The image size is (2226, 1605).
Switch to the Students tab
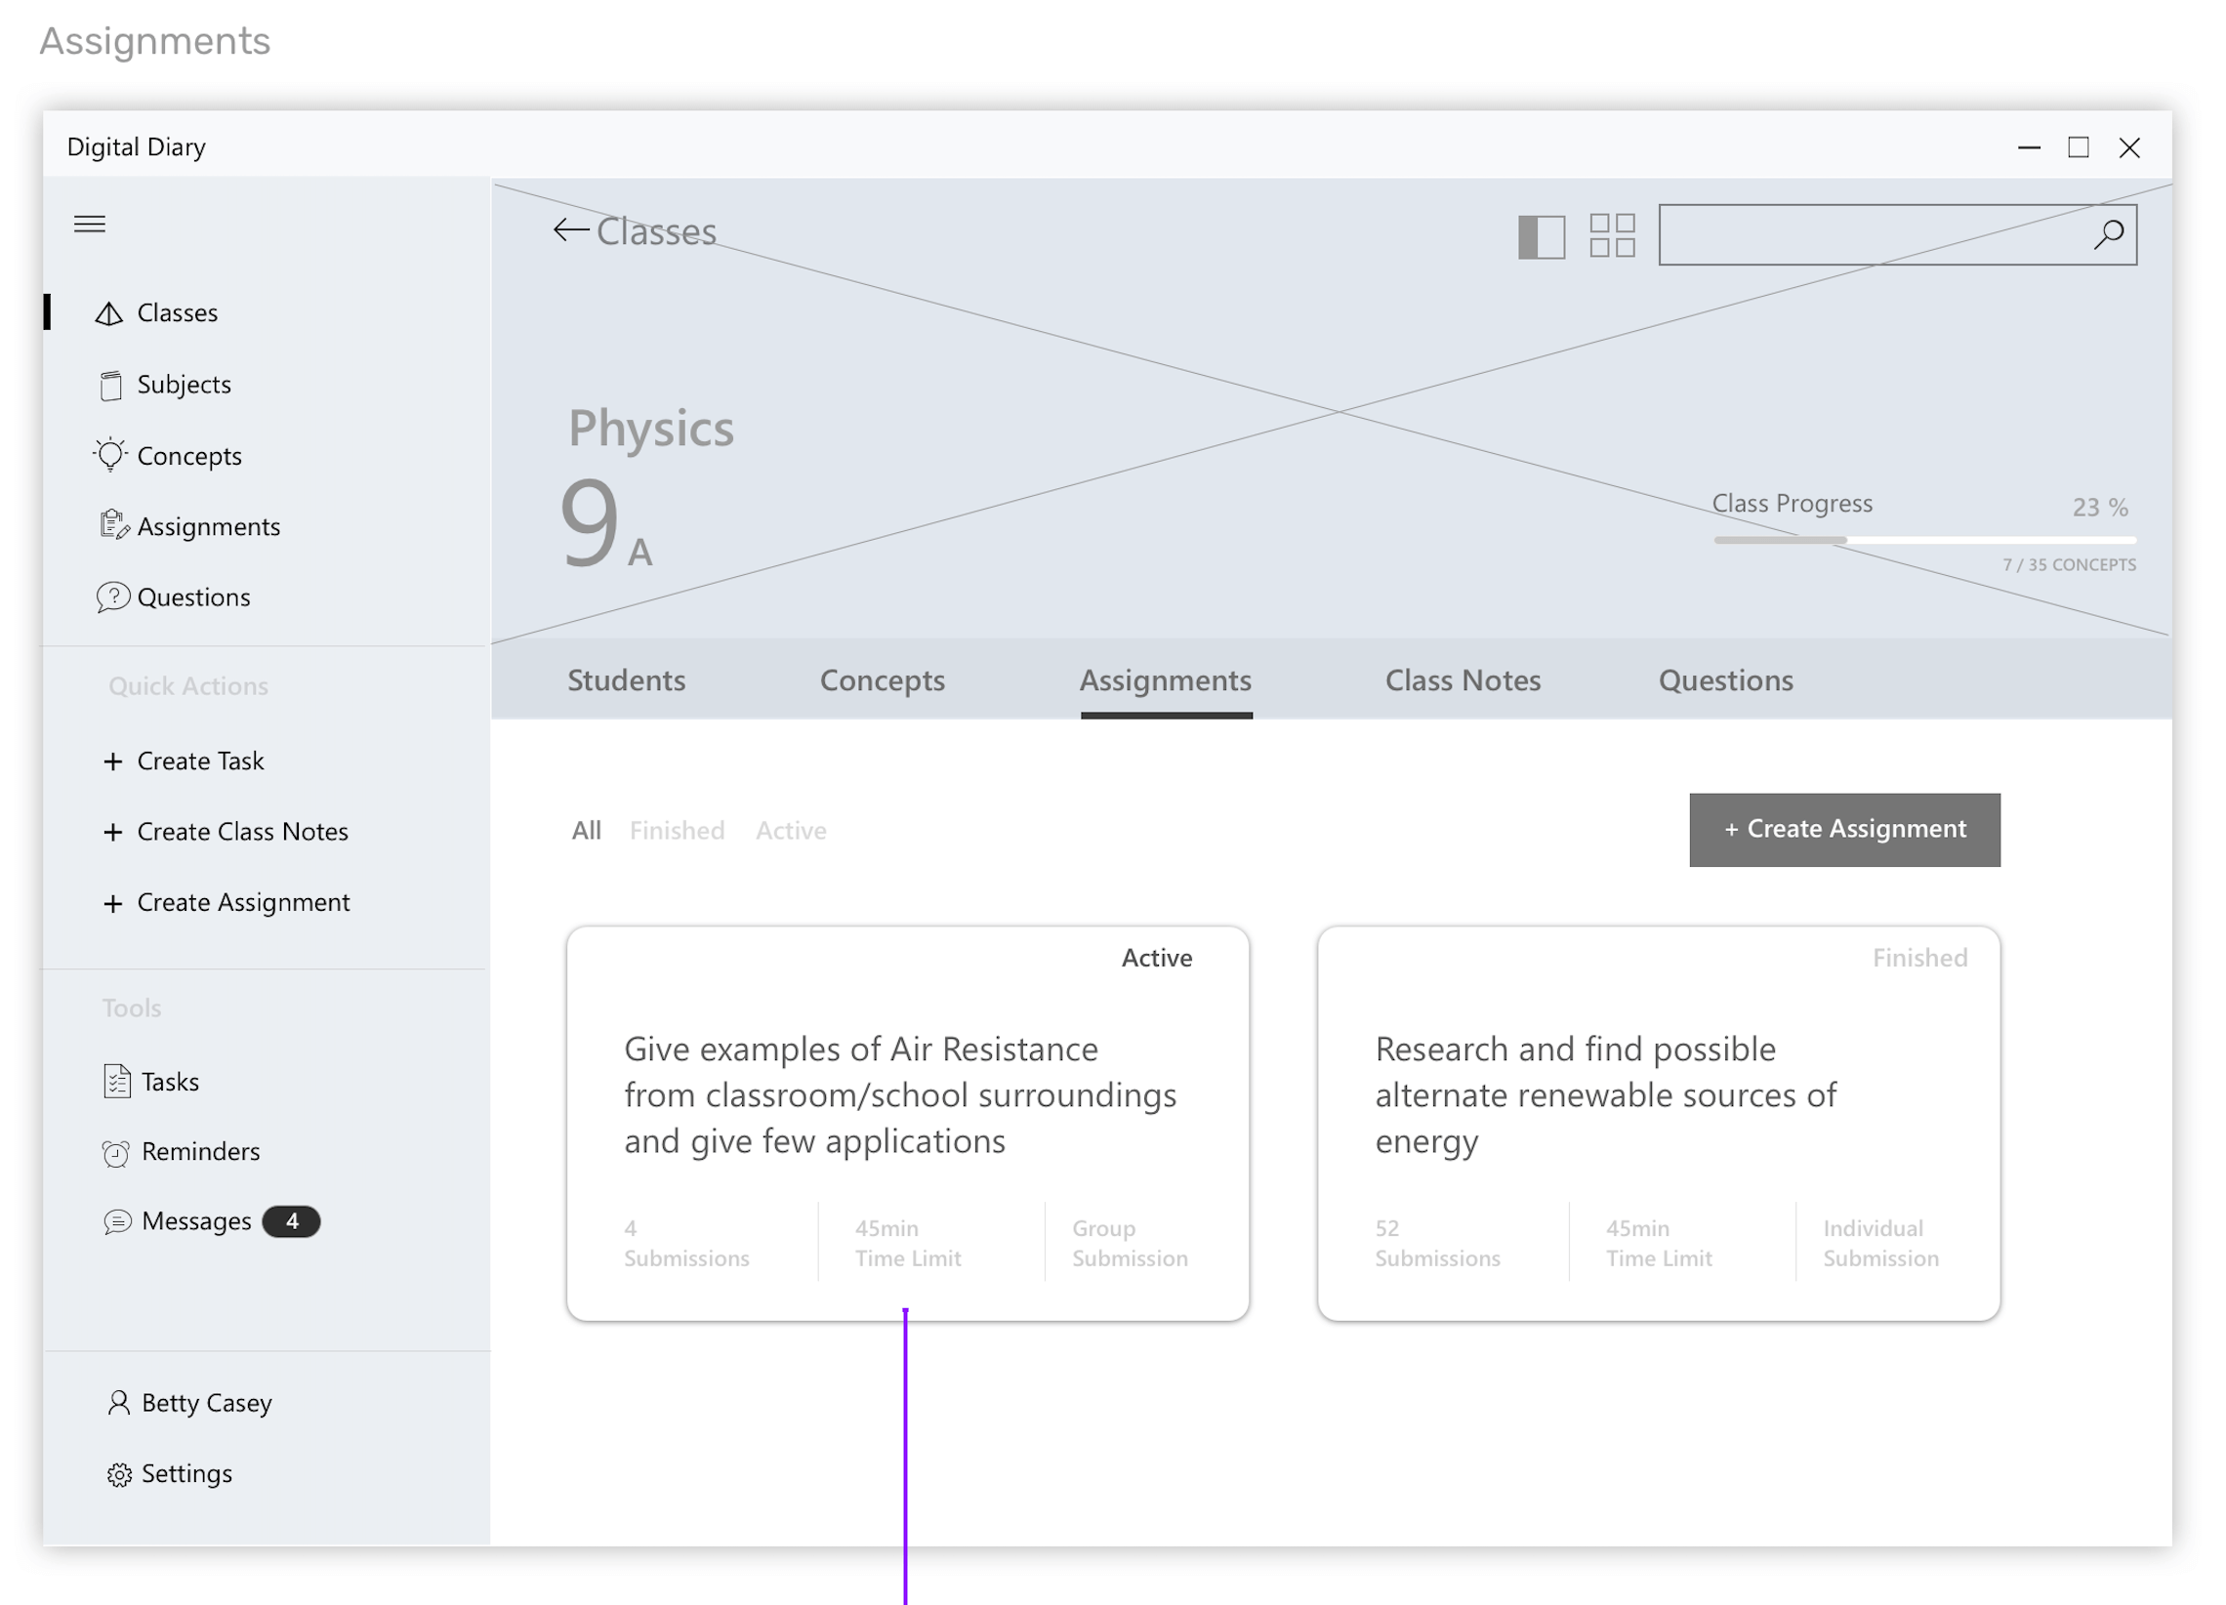click(626, 681)
